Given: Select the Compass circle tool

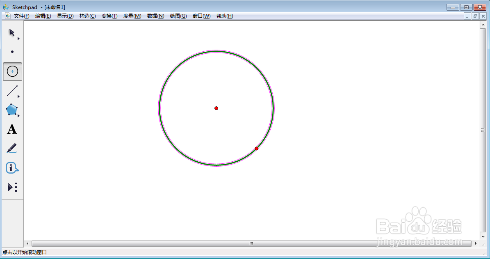Looking at the screenshot, I should click(x=12, y=71).
